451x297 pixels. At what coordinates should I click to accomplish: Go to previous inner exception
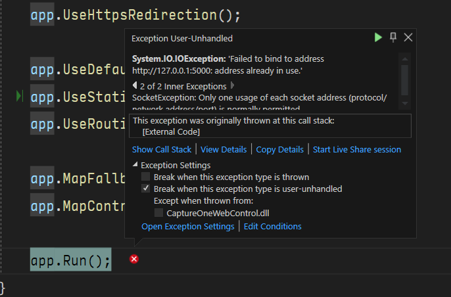click(135, 86)
